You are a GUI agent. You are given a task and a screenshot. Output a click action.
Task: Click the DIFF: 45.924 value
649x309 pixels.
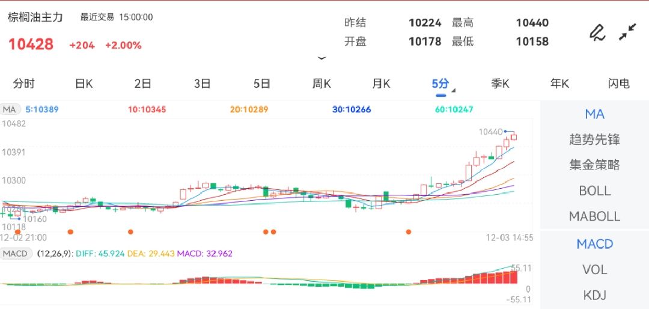tap(99, 254)
